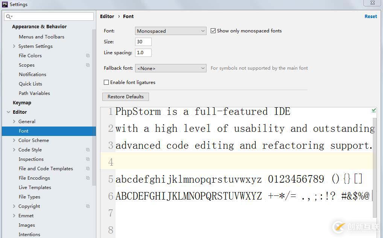383x238 pixels.
Task: Click Editor in the breadcrumb
Action: pos(107,17)
